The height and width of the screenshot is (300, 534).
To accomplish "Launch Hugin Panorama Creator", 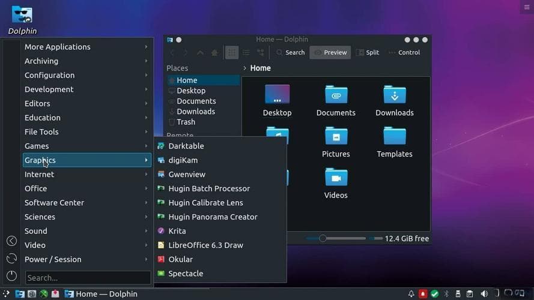I will click(220, 217).
